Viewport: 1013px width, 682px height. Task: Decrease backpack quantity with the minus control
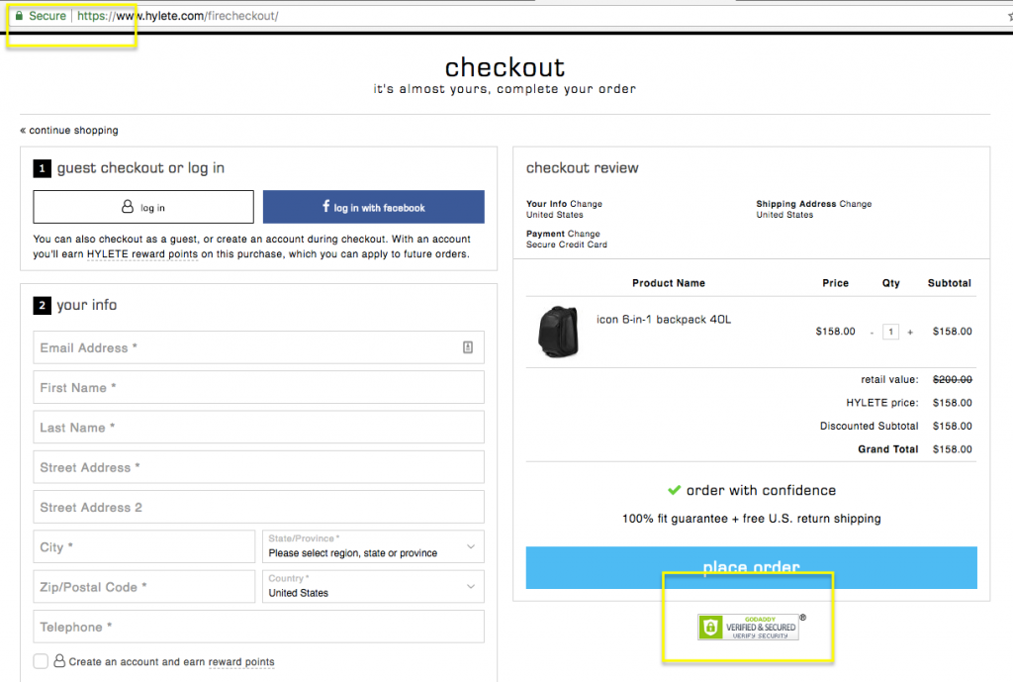pos(873,332)
